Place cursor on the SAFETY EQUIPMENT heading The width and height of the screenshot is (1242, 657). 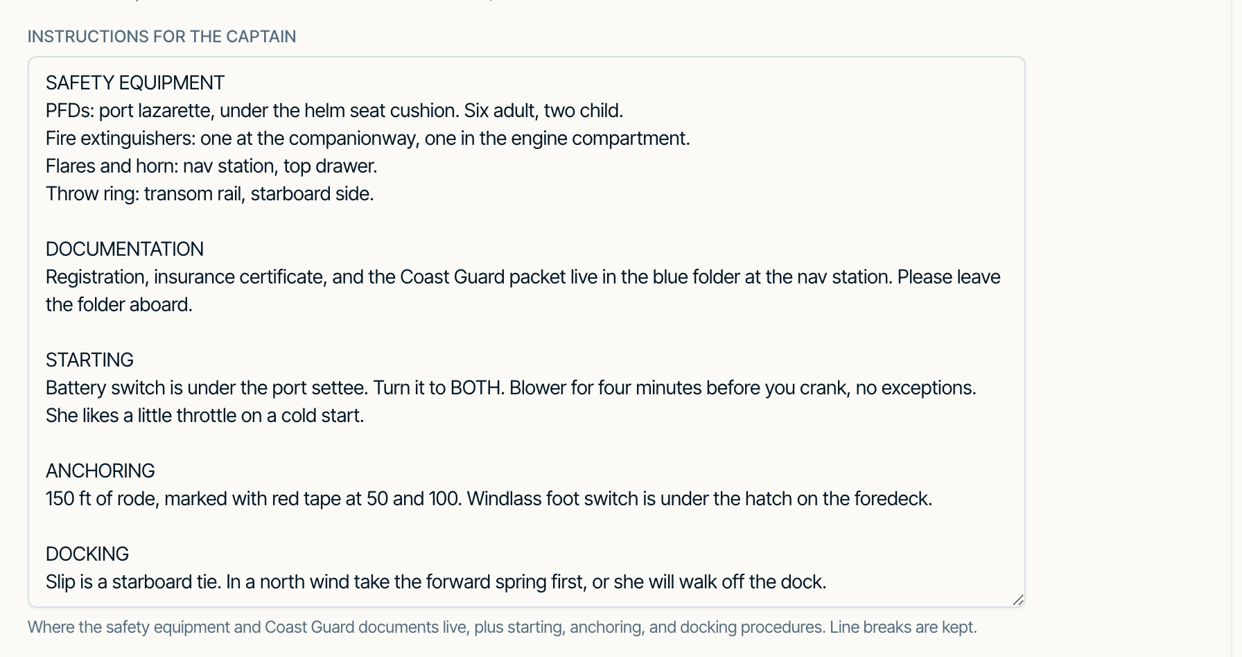point(135,83)
